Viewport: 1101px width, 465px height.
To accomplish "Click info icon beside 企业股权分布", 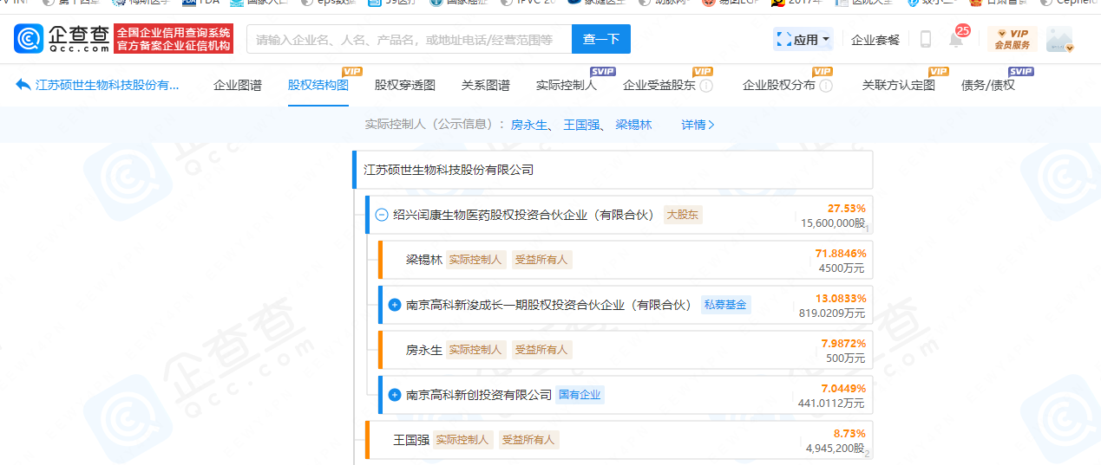I will coord(826,86).
